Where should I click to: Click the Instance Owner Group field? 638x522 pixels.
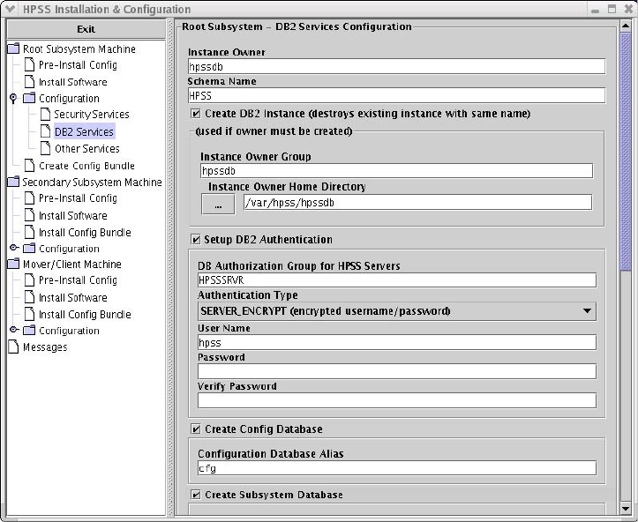point(397,171)
